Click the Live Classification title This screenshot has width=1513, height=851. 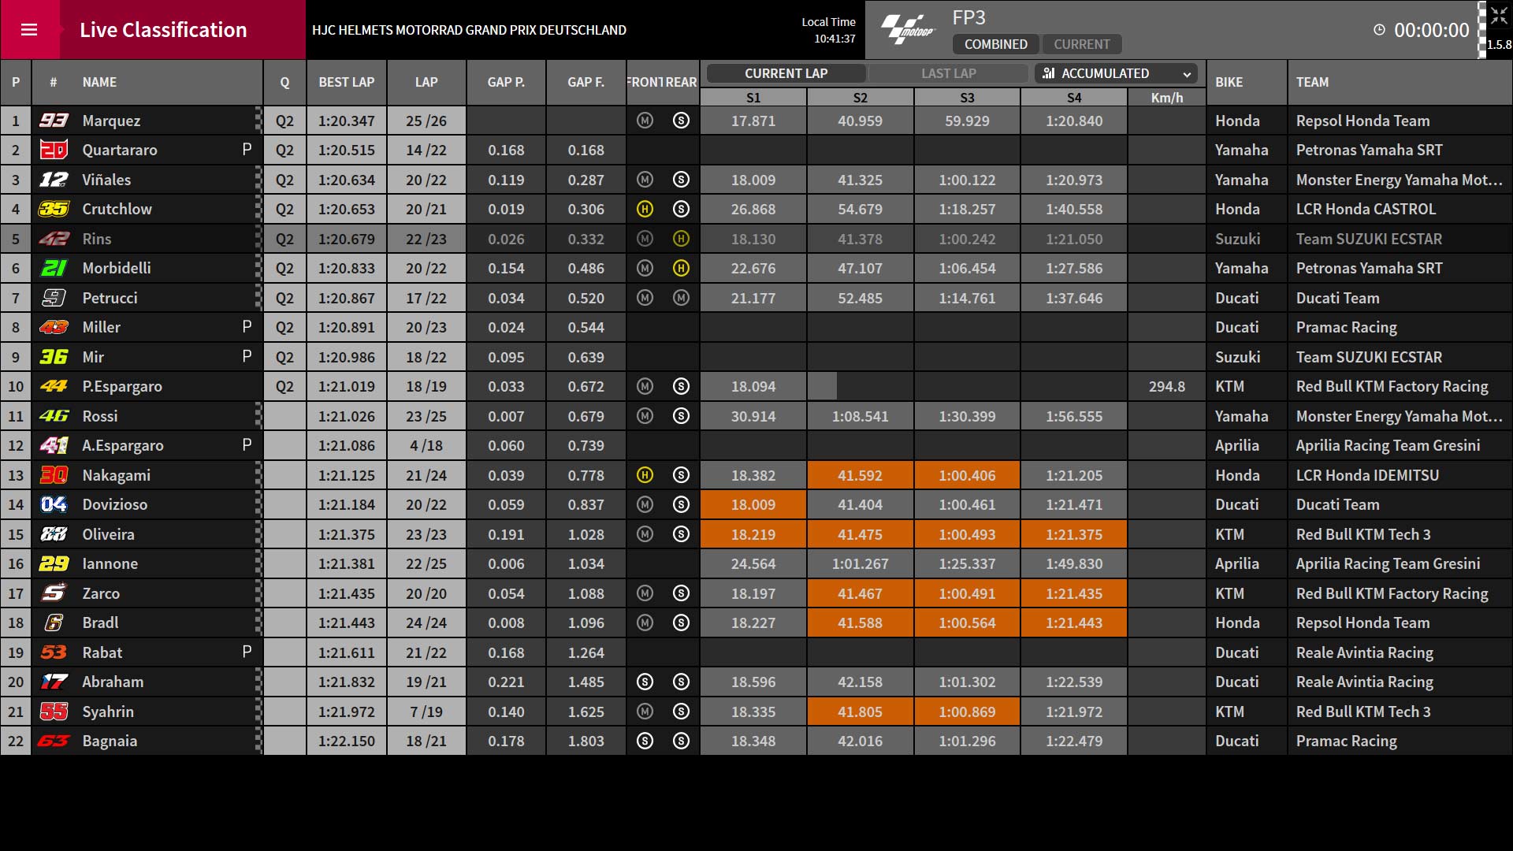click(163, 30)
